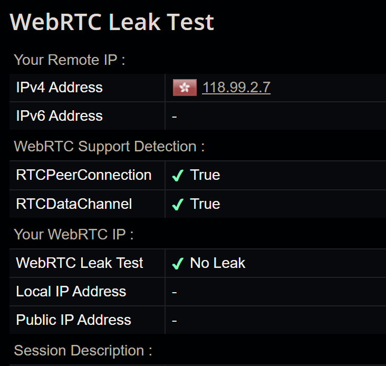
Task: Click the RTCPeerConnection green checkmark
Action: point(178,176)
